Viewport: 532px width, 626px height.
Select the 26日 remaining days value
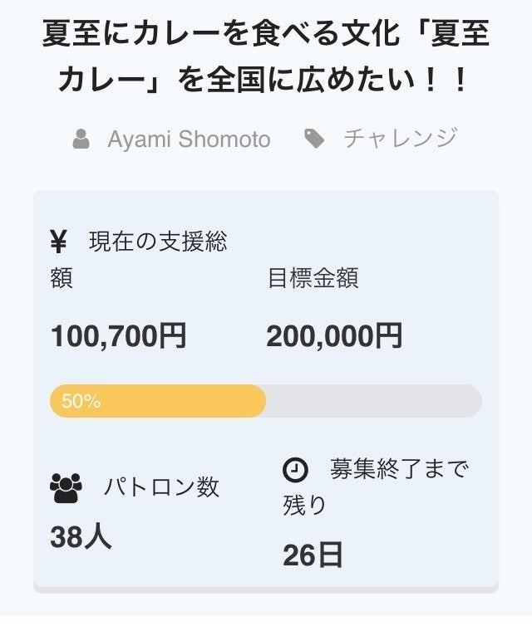[313, 555]
